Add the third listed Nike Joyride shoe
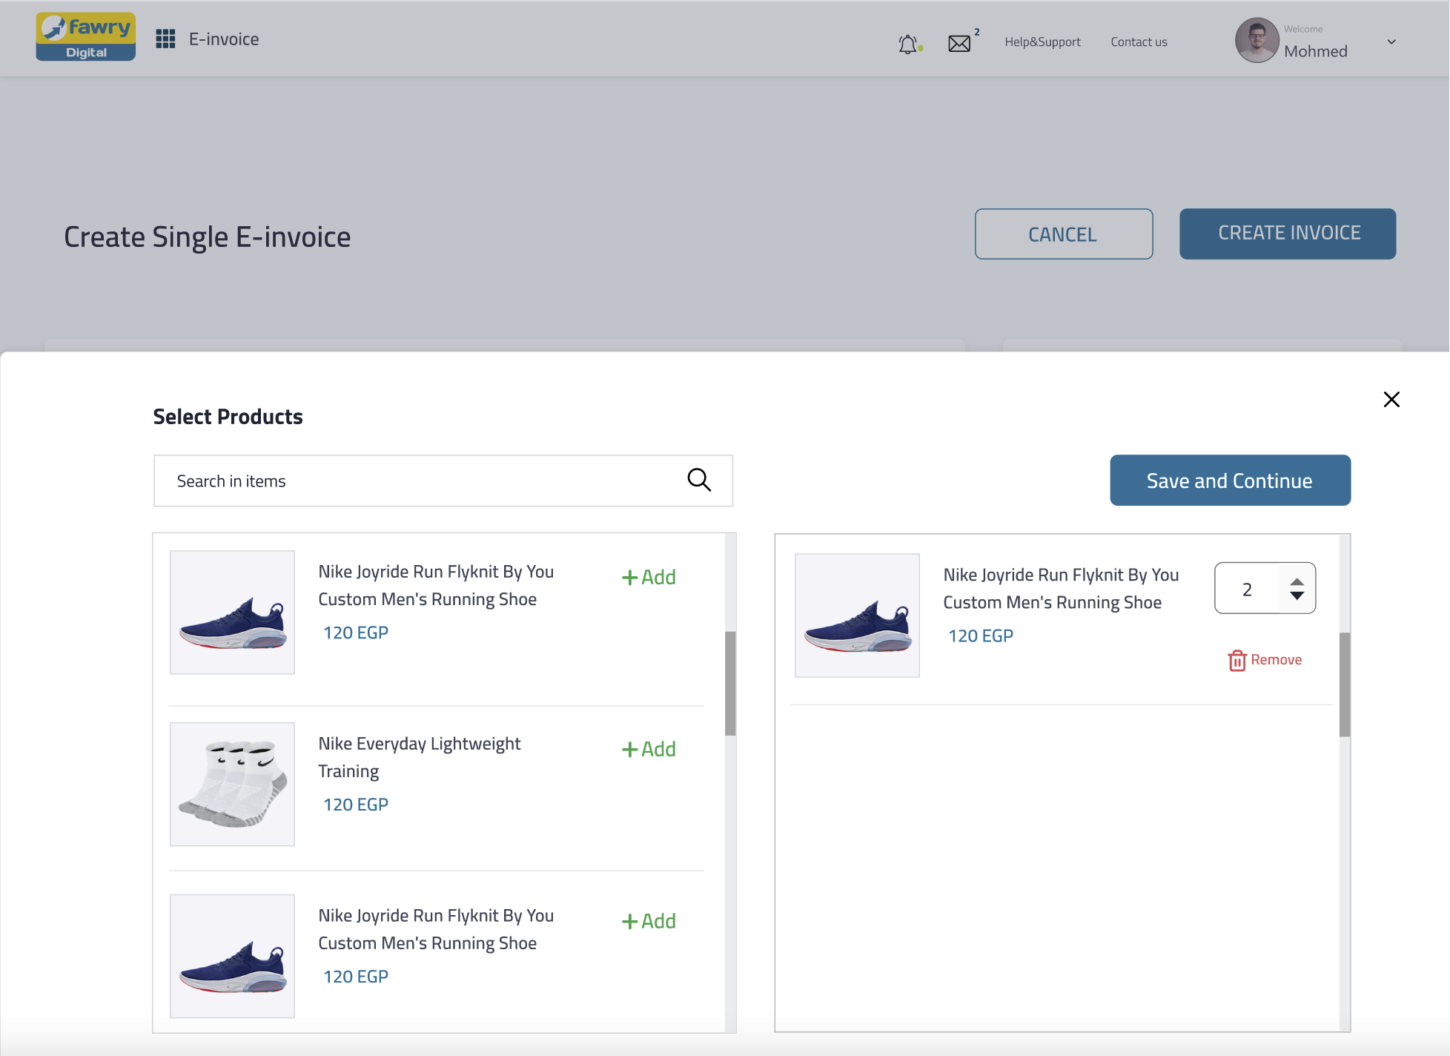1450x1056 pixels. coord(649,921)
